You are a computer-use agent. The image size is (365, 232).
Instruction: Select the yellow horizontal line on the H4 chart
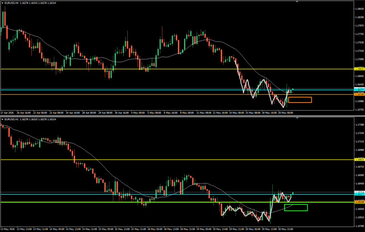click(x=177, y=69)
